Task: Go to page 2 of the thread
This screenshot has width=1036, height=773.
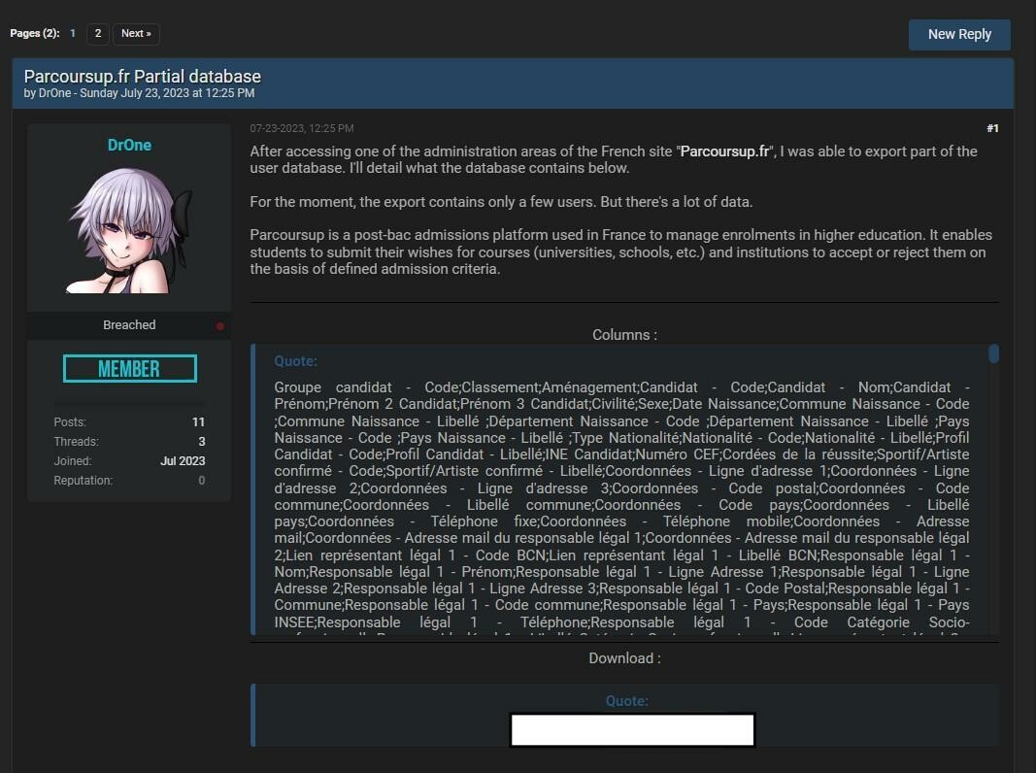Action: pos(98,33)
